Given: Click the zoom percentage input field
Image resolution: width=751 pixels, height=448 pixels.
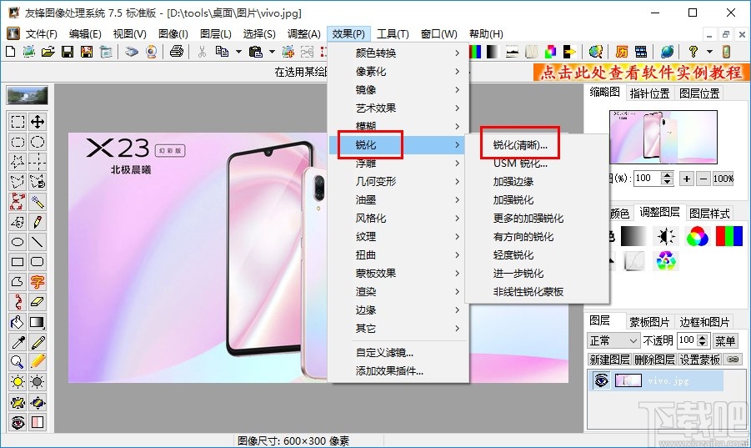Looking at the screenshot, I should click(647, 179).
